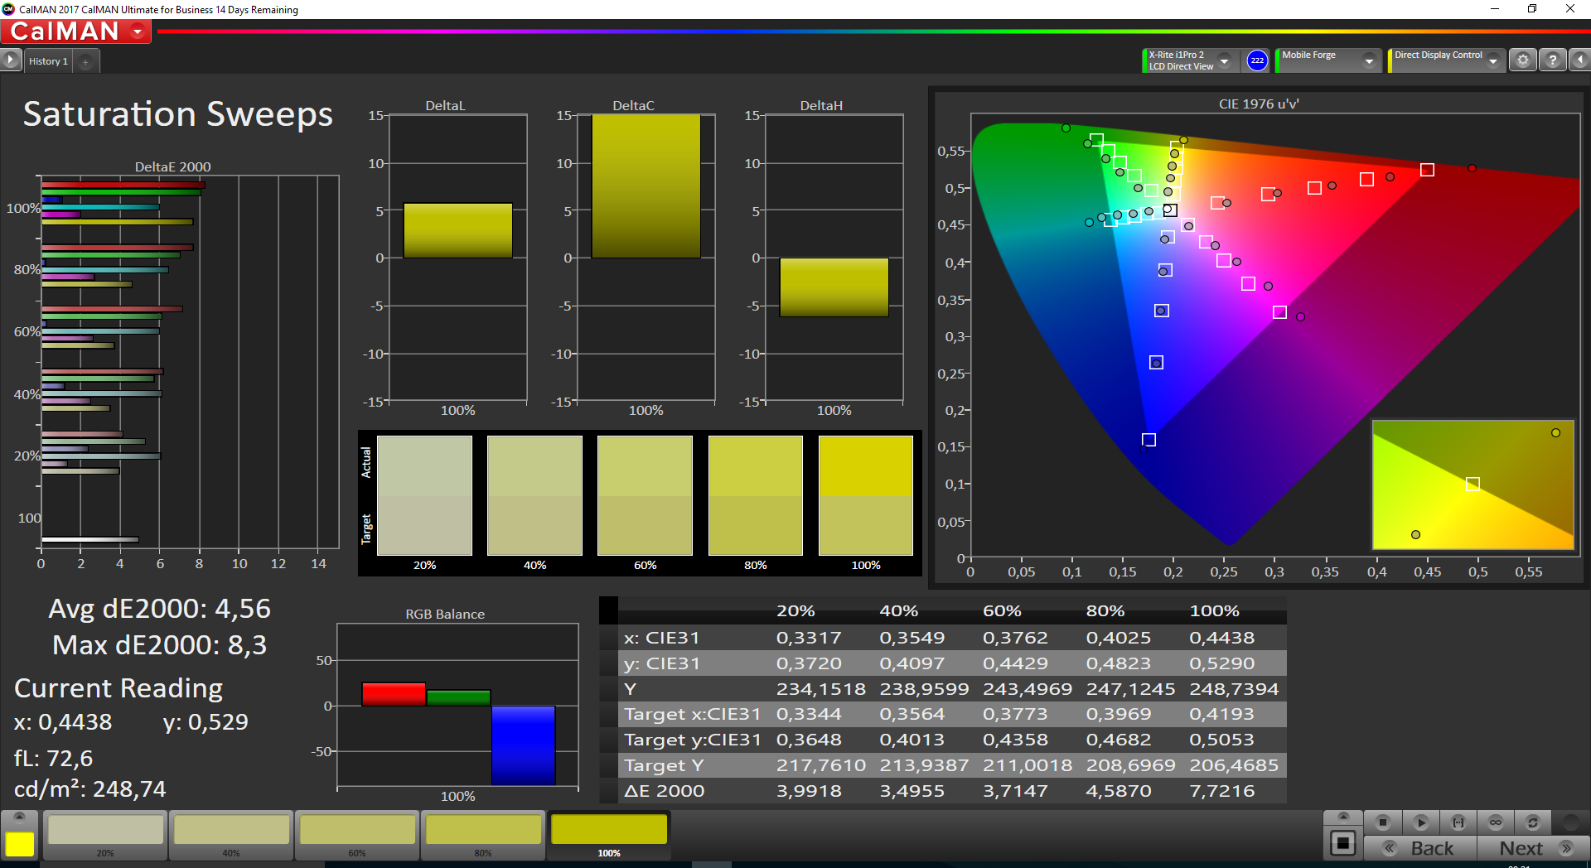1591x868 pixels.
Task: Select the History 1 tab
Action: (48, 61)
